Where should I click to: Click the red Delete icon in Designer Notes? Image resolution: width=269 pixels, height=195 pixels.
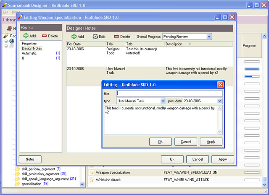(x=116, y=36)
